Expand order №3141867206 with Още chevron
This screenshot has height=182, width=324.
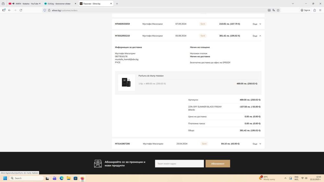coord(257,144)
